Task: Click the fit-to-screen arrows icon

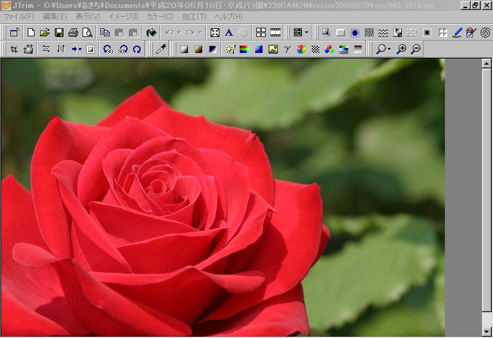Action: click(215, 33)
